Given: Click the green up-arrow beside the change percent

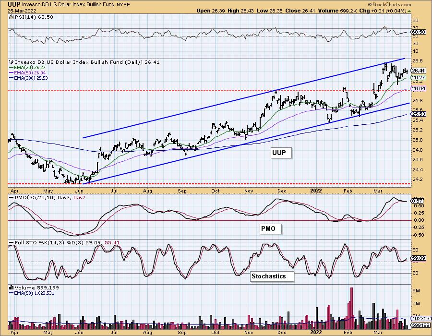Looking at the screenshot, I should tap(409, 11).
